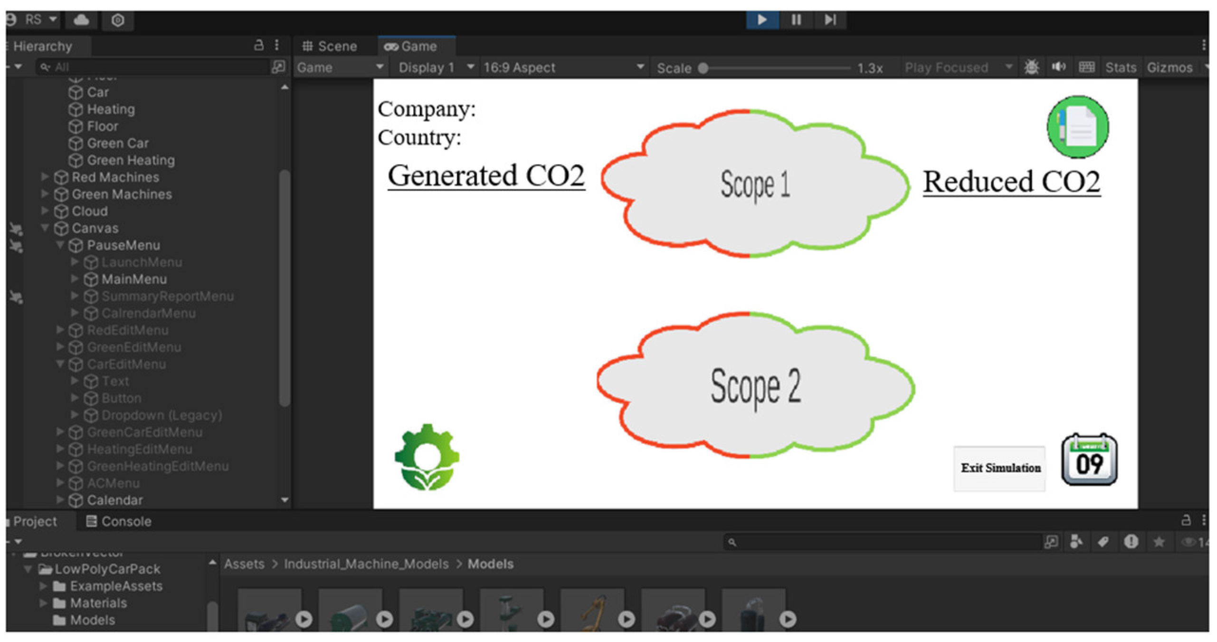Screen dimensions: 1217x642
Task: Click the Play button in toolbar
Action: pos(762,19)
